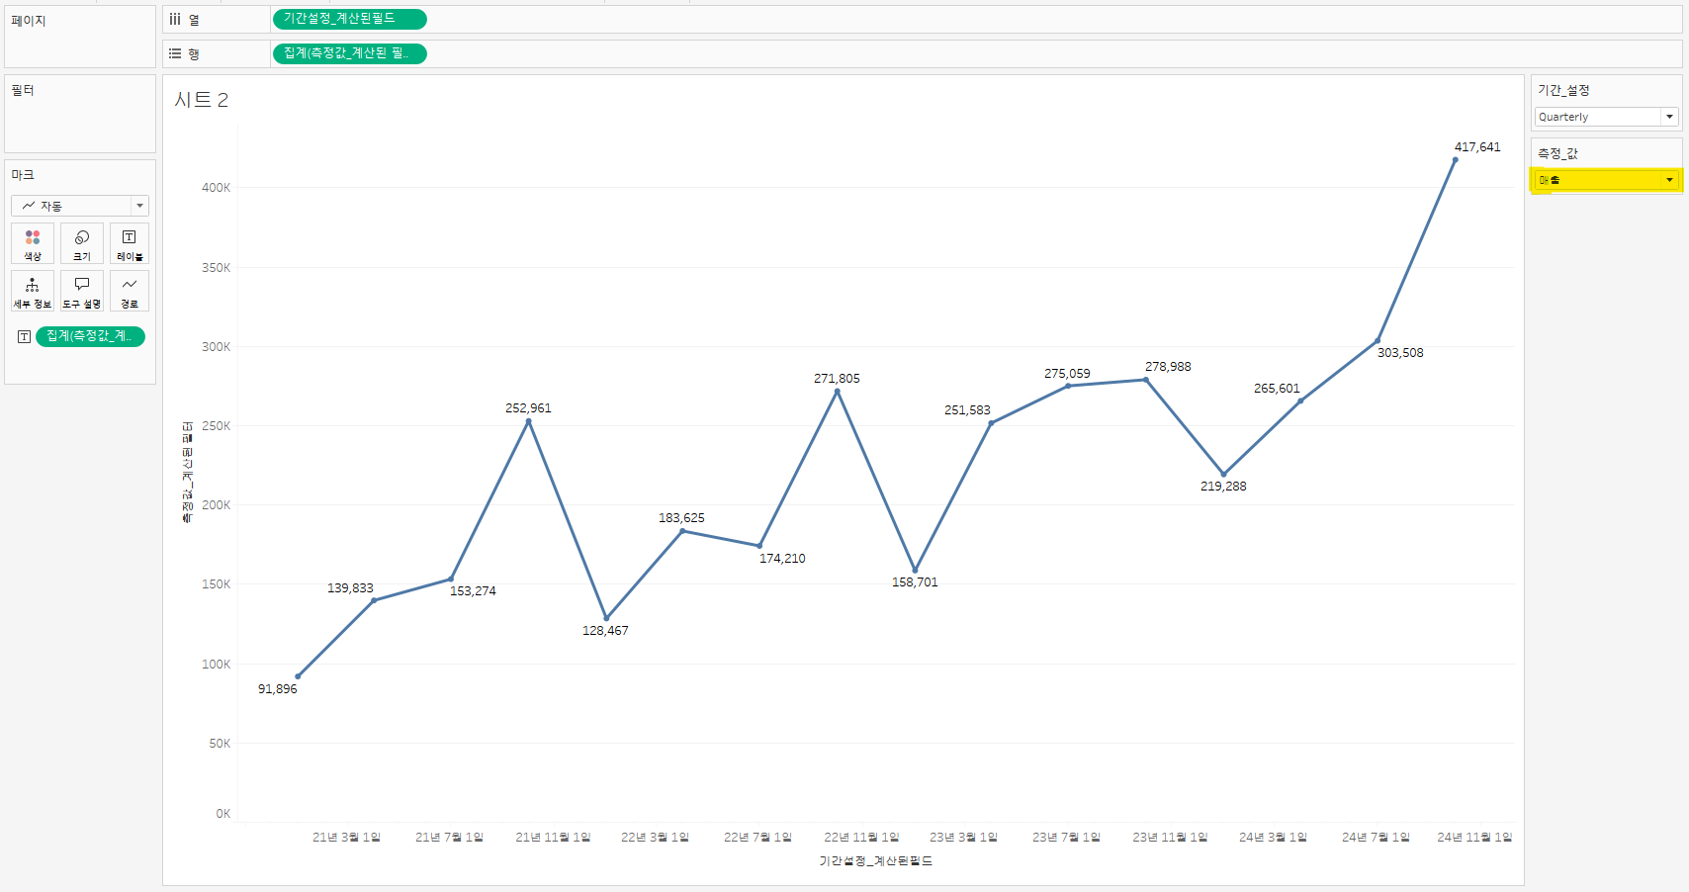Click the 251,583 data label
This screenshot has height=892, width=1689.
coord(967,410)
